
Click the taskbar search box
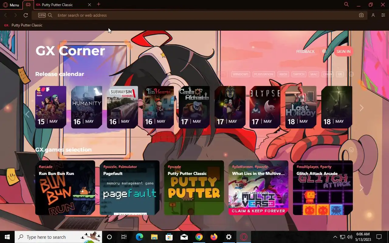click(58, 237)
